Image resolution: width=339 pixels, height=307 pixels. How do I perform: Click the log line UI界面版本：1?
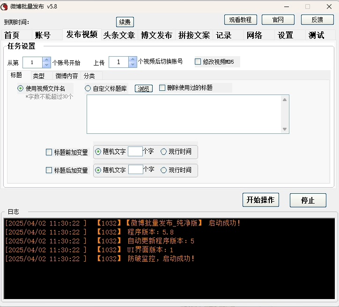pos(89,250)
